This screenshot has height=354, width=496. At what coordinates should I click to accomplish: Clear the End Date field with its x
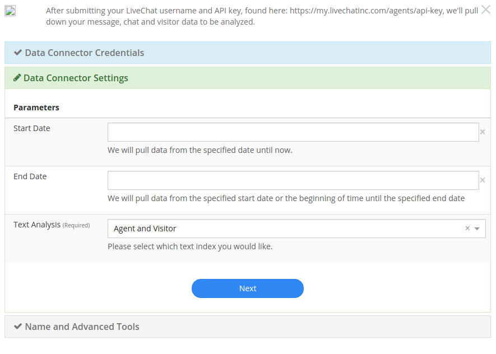click(x=483, y=180)
